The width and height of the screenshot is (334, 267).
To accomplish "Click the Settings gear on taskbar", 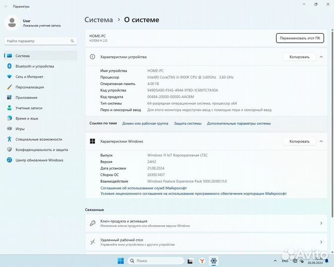I will (213, 261).
